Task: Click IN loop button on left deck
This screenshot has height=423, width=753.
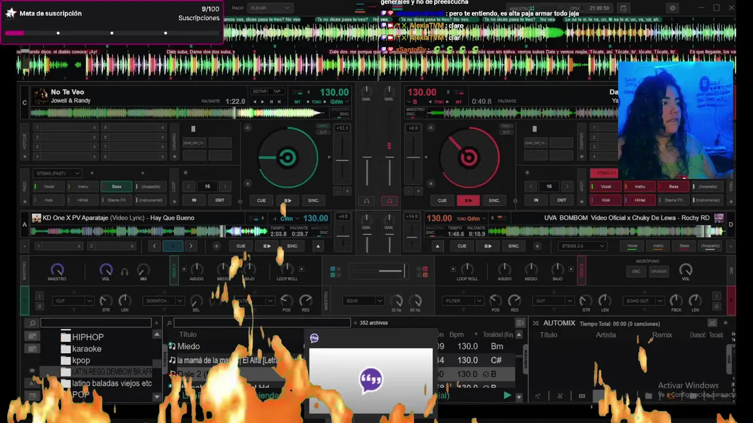Action: (194, 200)
